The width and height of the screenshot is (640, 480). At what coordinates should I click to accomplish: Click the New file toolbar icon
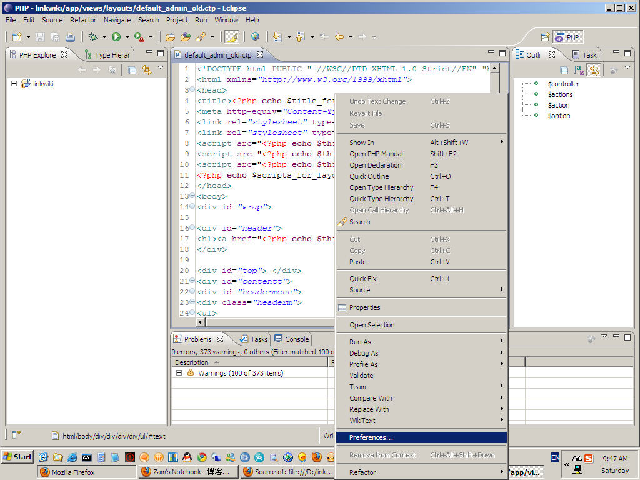[x=17, y=37]
